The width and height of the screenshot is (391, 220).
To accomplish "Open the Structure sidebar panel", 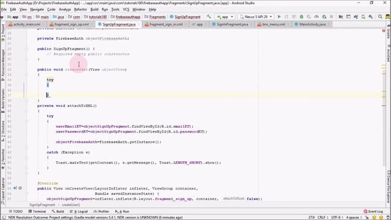I will click(x=2, y=131).
